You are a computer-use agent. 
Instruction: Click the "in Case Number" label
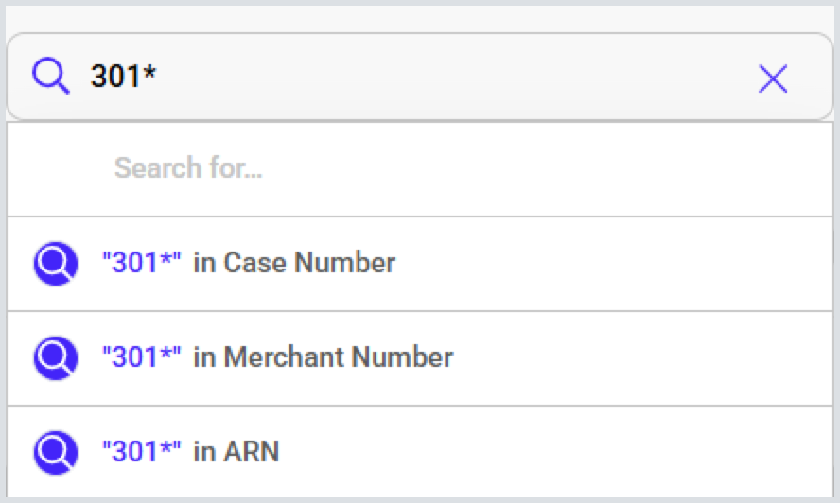[294, 263]
